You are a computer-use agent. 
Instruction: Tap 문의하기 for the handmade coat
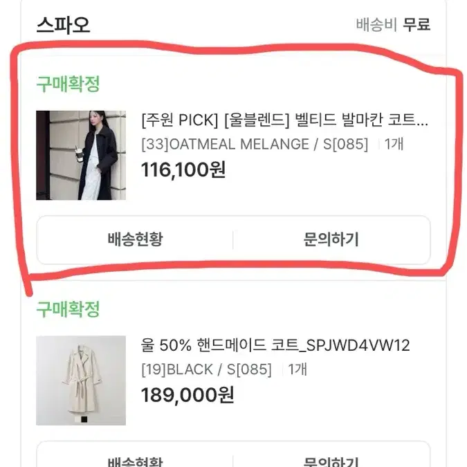pos(331,460)
